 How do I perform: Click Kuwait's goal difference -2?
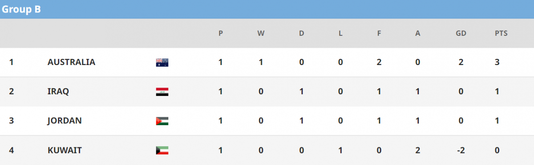461,150
